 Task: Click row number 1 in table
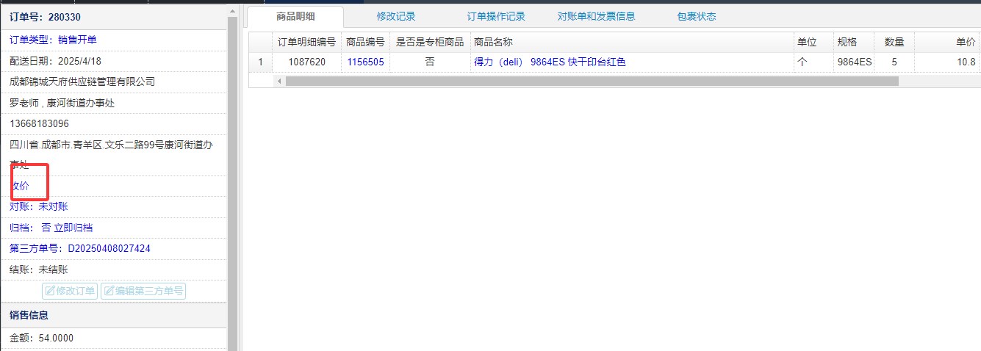pyautogui.click(x=260, y=62)
